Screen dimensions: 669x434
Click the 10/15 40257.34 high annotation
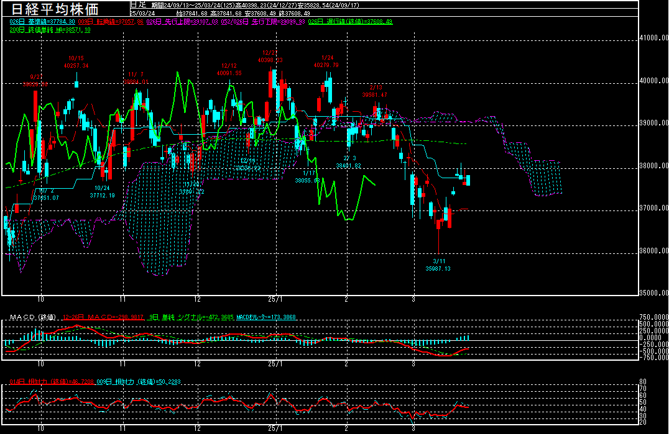pos(76,62)
